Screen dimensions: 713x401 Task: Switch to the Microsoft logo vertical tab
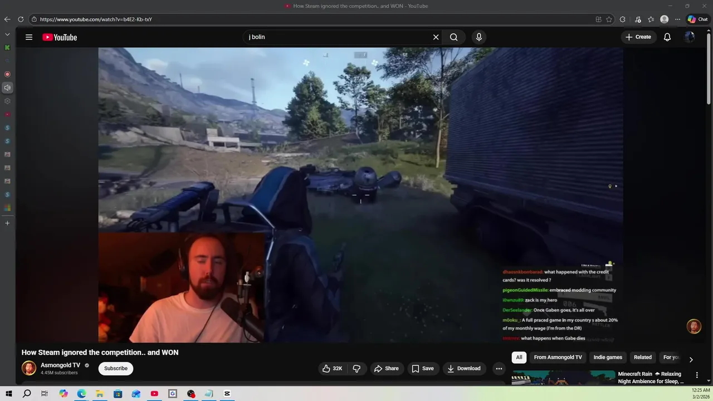(x=7, y=208)
